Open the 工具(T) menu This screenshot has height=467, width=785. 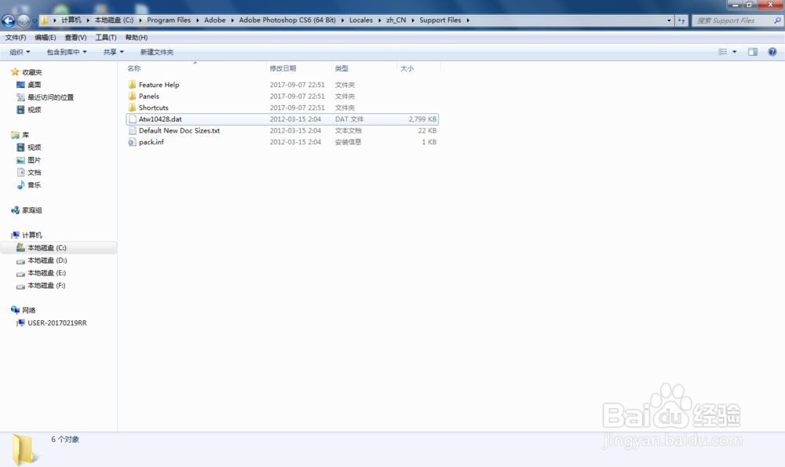pyautogui.click(x=106, y=38)
